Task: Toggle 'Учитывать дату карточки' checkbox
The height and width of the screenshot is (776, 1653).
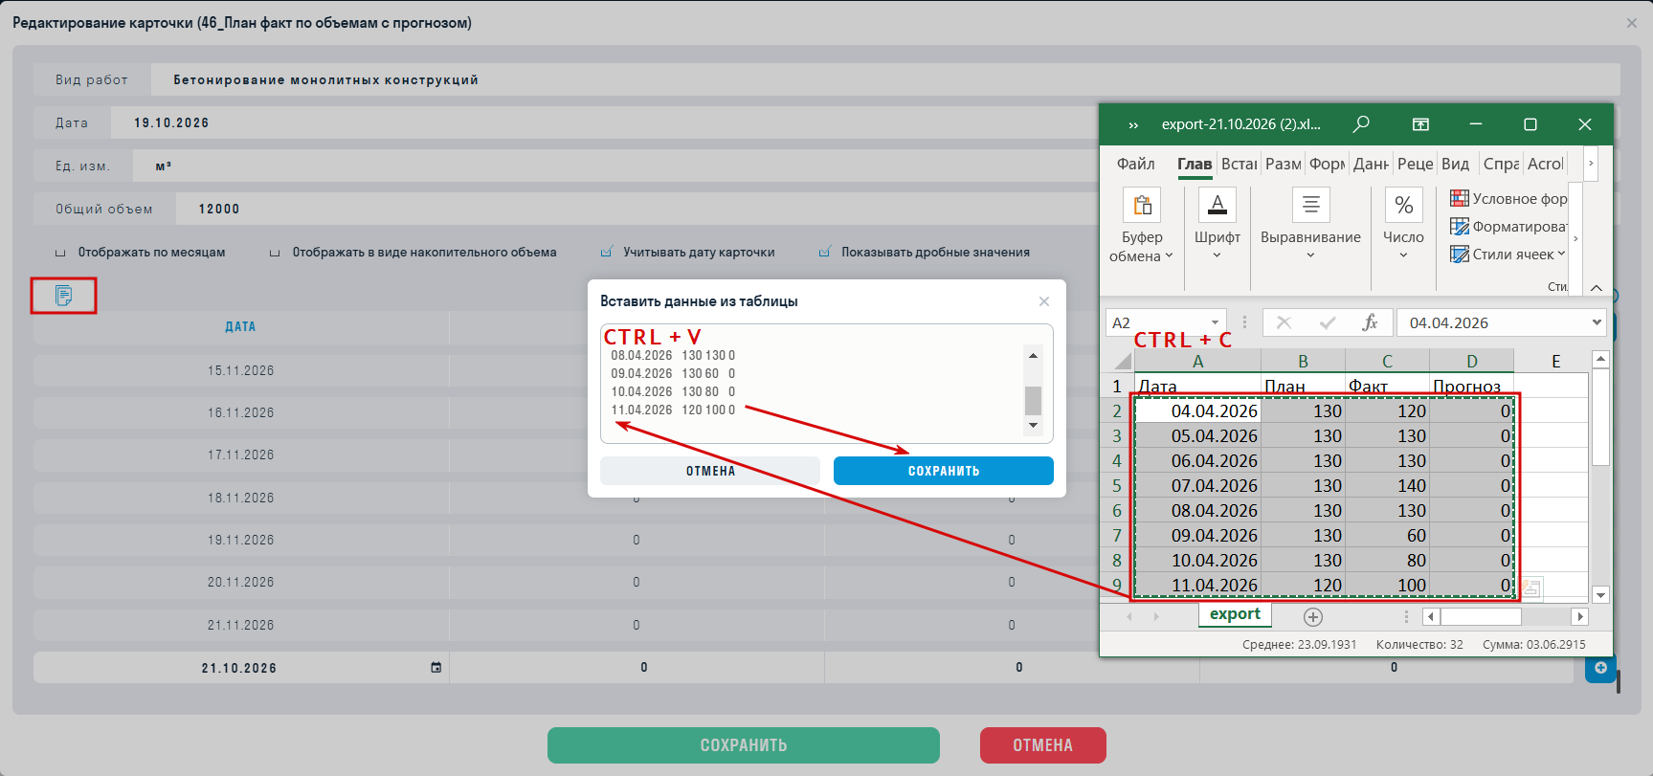Action: (x=606, y=253)
